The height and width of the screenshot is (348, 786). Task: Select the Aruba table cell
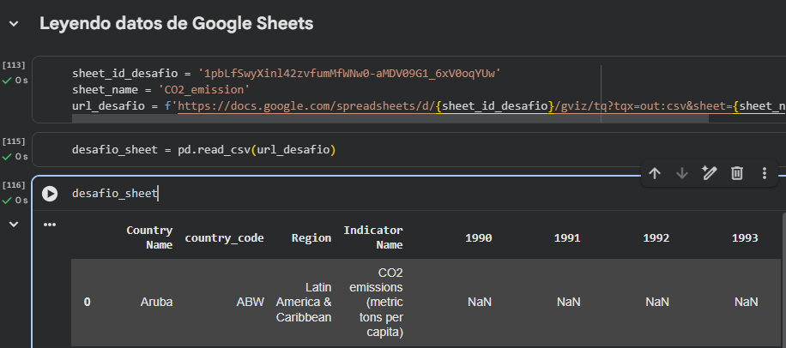[x=156, y=302]
